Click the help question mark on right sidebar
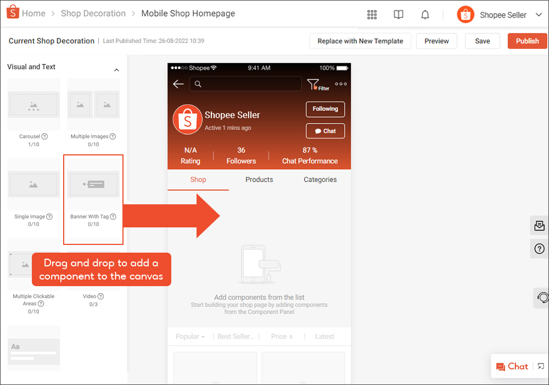The width and height of the screenshot is (549, 385). (539, 249)
